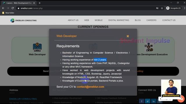Open the CONTACT US menu item
186x104 pixels.
tap(169, 20)
